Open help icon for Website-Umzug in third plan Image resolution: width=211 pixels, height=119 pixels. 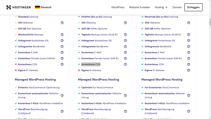189,95
